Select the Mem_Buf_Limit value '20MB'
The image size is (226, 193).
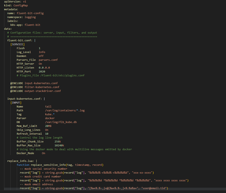(48, 126)
